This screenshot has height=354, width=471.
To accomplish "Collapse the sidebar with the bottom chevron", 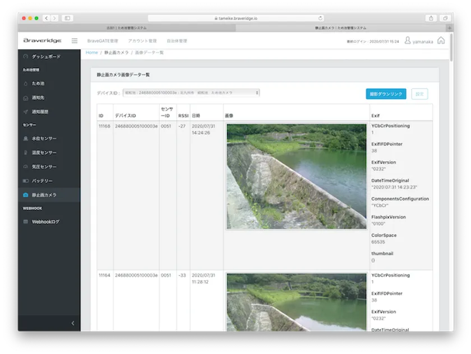I will tap(72, 323).
